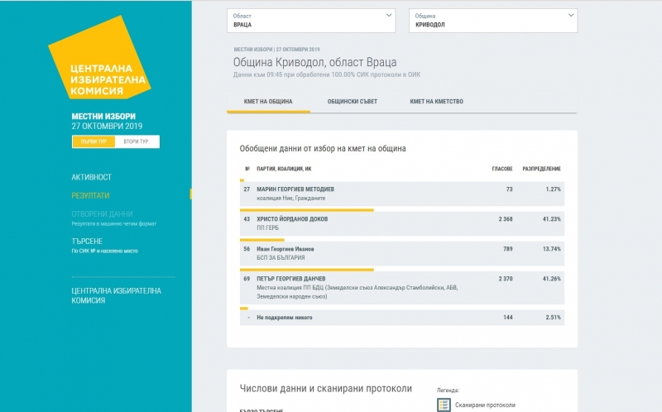Image resolution: width=662 pixels, height=412 pixels.
Task: Click the chevron arrow of Община selector
Action: click(570, 15)
